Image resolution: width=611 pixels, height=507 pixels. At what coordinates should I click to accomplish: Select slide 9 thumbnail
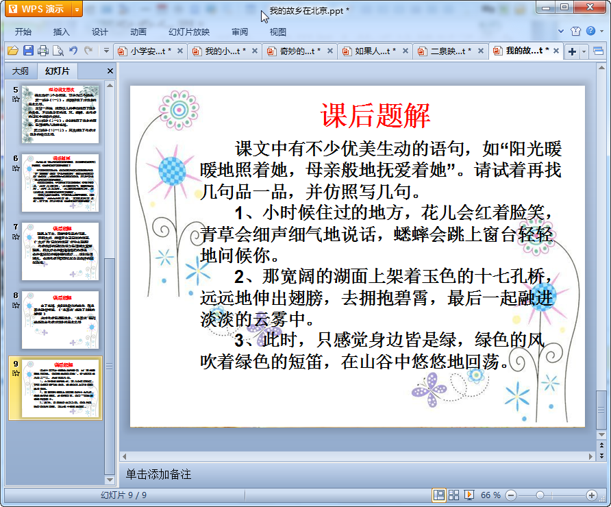[60, 388]
